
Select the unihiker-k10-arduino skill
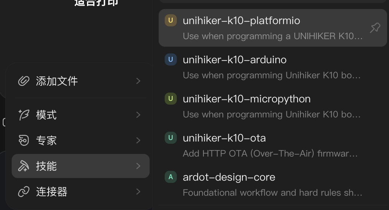point(273,67)
